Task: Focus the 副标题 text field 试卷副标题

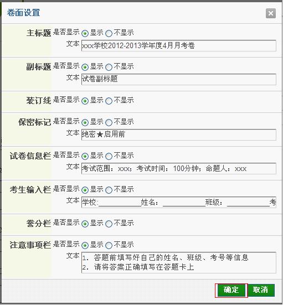Action: pyautogui.click(x=179, y=79)
